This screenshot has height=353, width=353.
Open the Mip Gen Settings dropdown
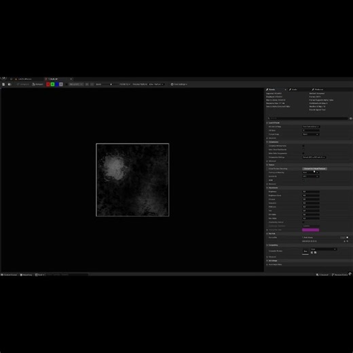coord(311,127)
